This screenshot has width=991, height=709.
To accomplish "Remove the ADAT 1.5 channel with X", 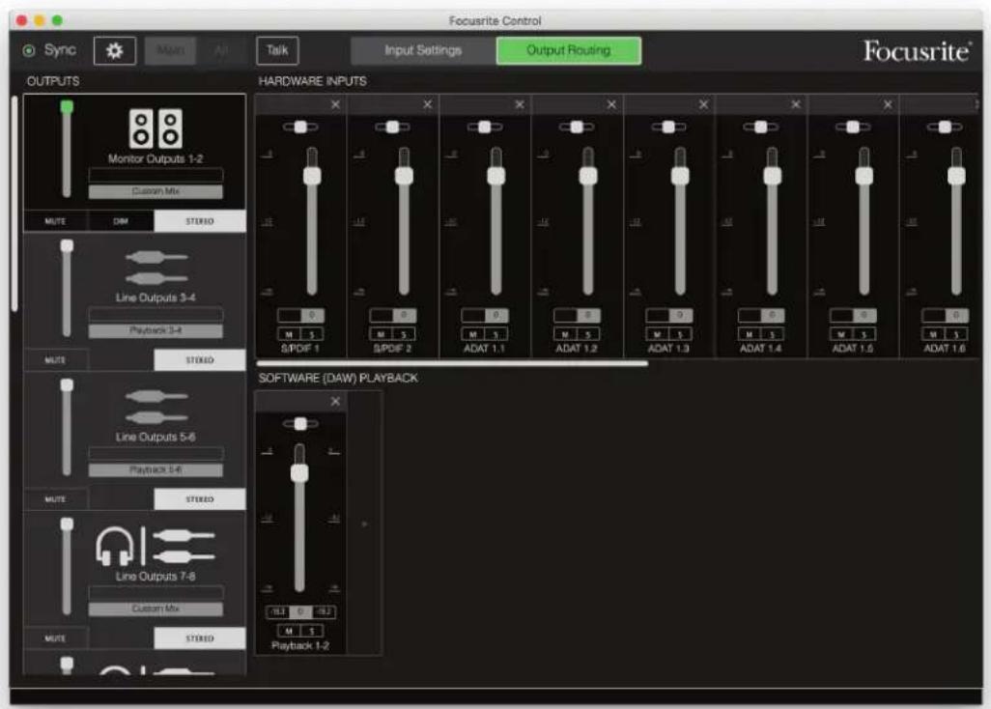I will click(x=888, y=104).
